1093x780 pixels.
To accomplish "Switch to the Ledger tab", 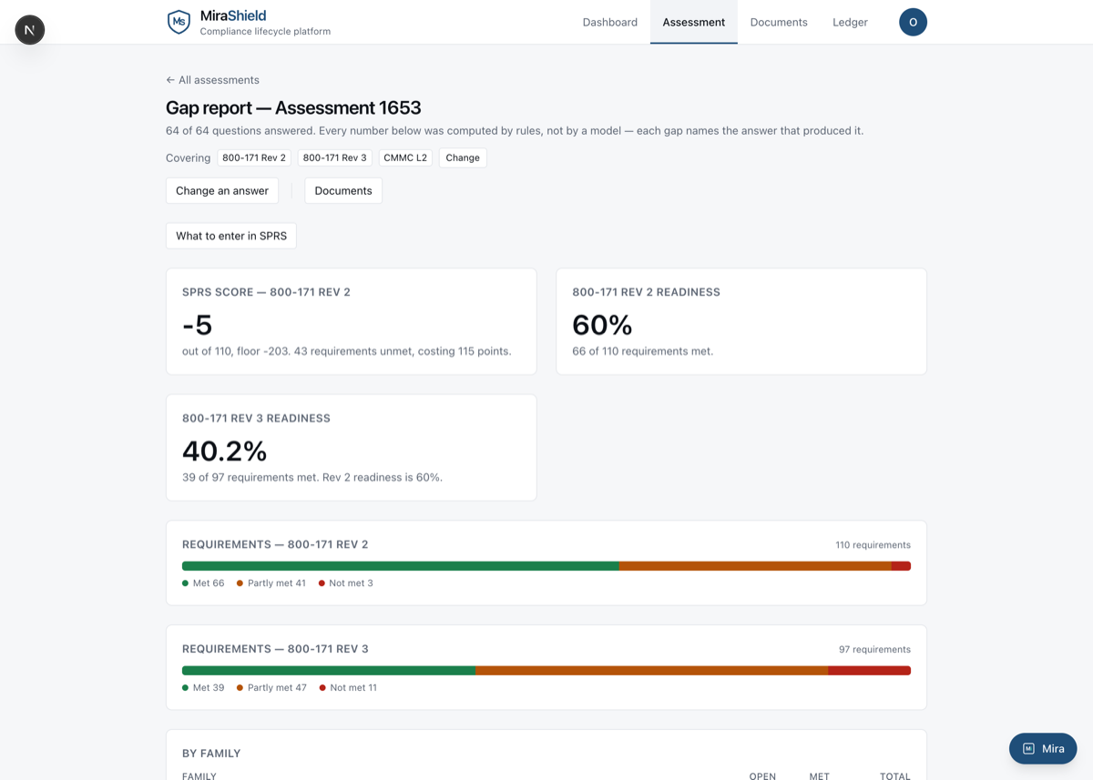I will (x=850, y=22).
